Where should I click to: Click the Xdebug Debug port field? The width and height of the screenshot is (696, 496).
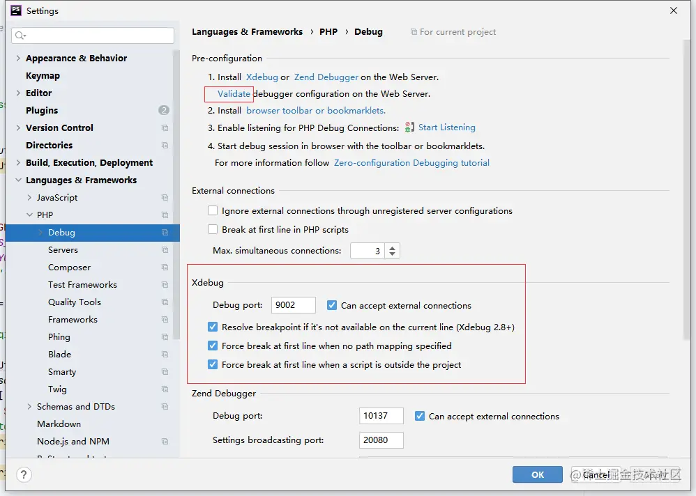[x=293, y=305]
